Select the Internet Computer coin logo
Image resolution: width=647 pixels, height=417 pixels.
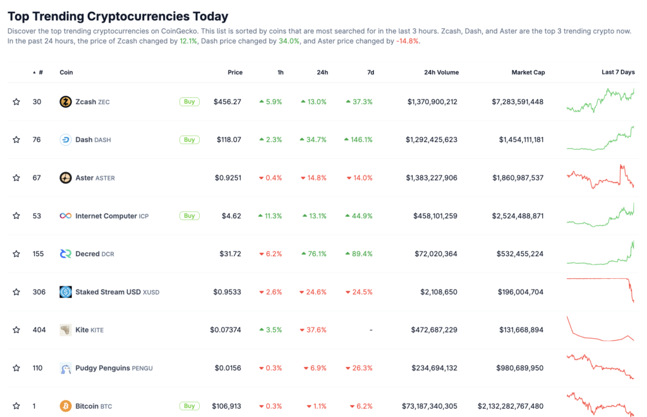coord(66,216)
